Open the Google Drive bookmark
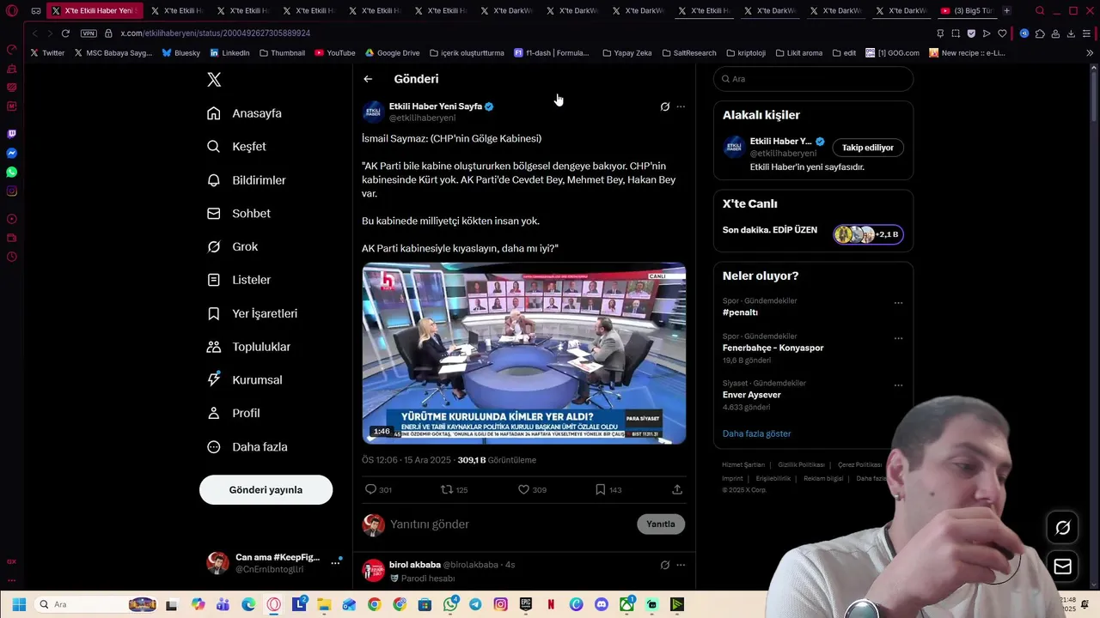Image resolution: width=1100 pixels, height=618 pixels. (x=392, y=53)
